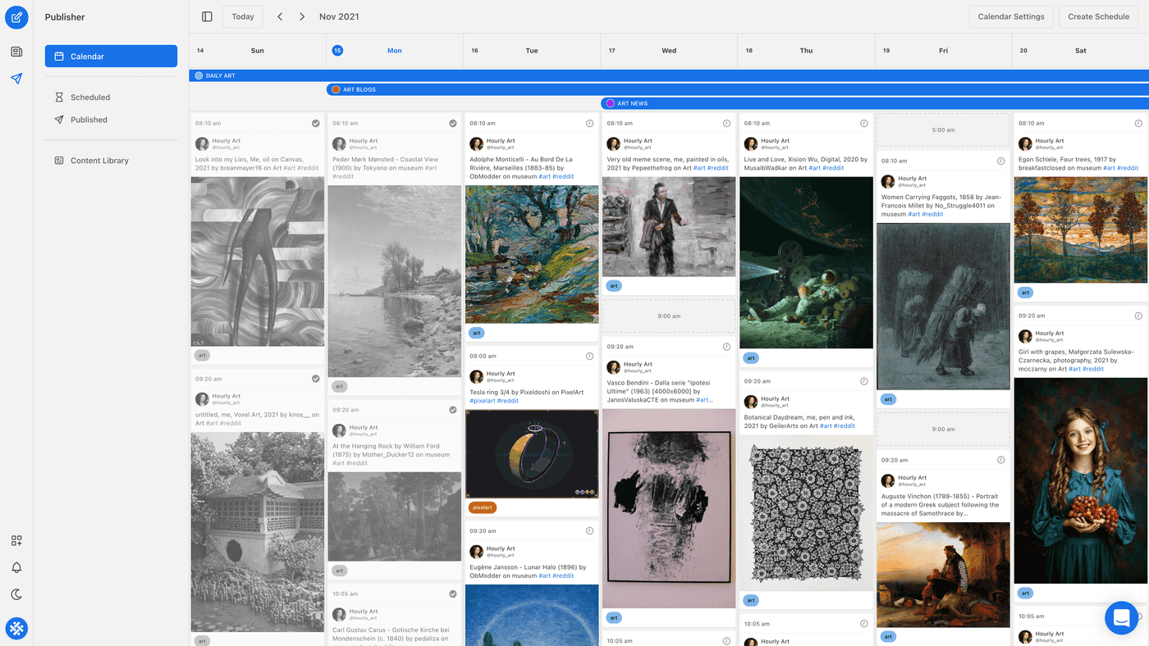Toggle dark mode with moon icon
Viewport: 1149px width, 646px height.
point(16,594)
